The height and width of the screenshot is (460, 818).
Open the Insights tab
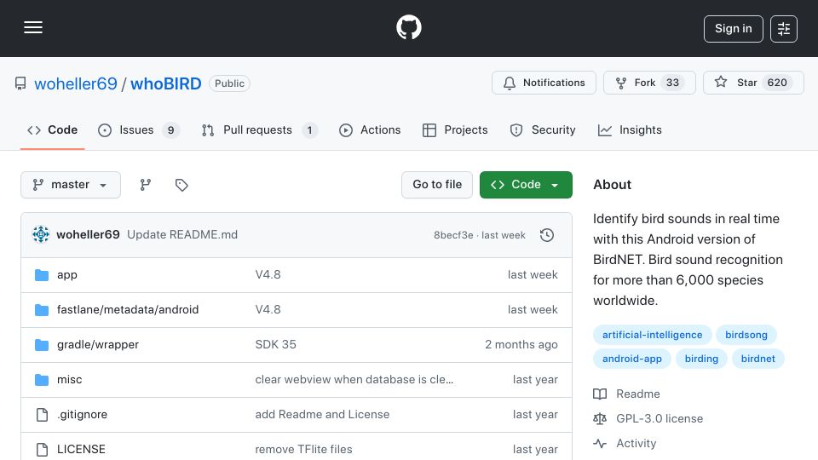[630, 129]
